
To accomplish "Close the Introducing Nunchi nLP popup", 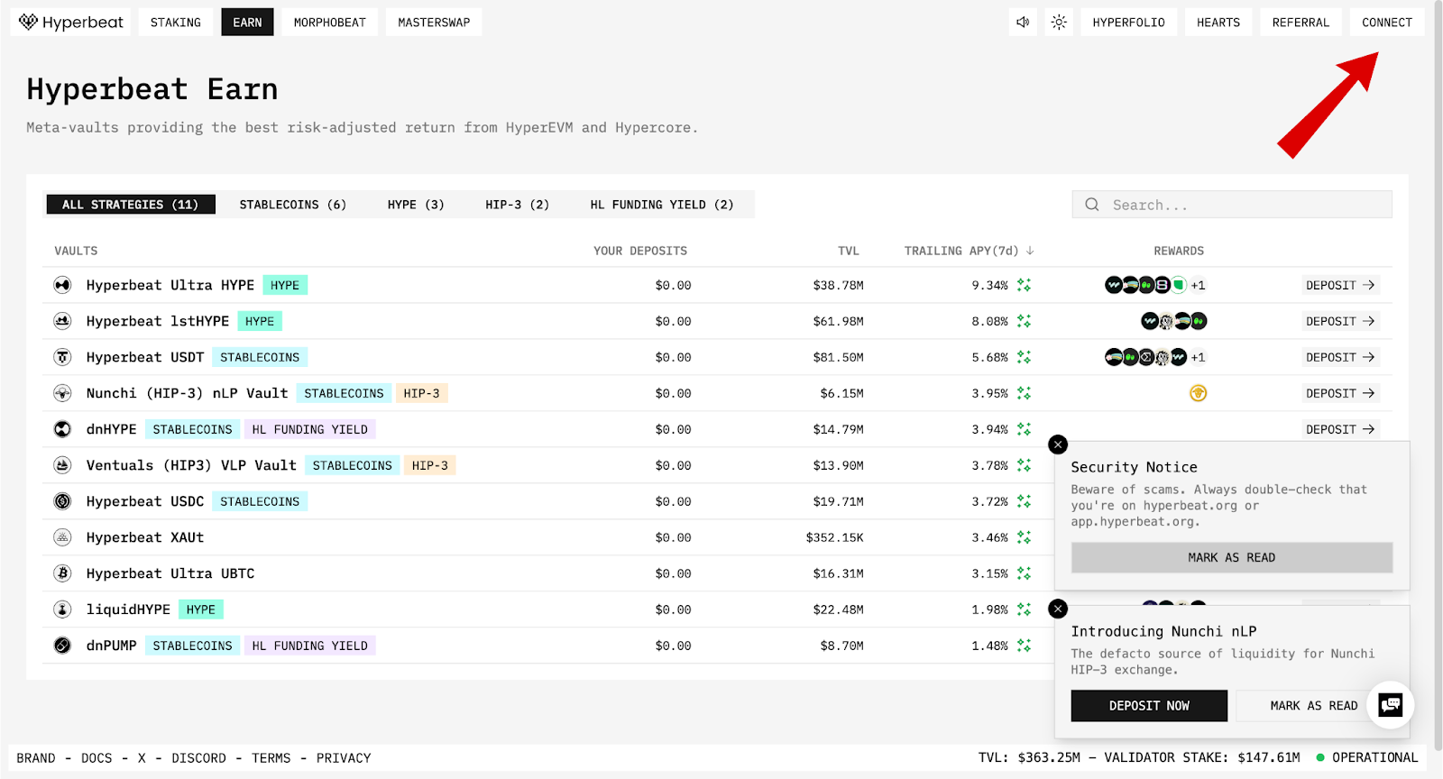I will click(x=1058, y=609).
